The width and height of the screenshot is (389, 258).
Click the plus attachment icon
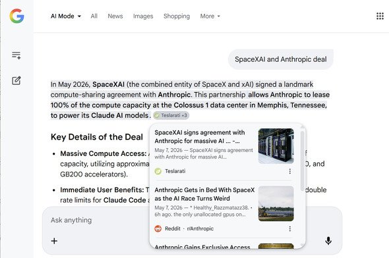point(54,241)
